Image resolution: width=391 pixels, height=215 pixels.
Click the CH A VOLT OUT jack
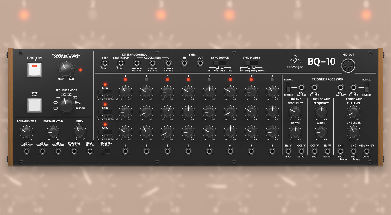[x=26, y=151]
